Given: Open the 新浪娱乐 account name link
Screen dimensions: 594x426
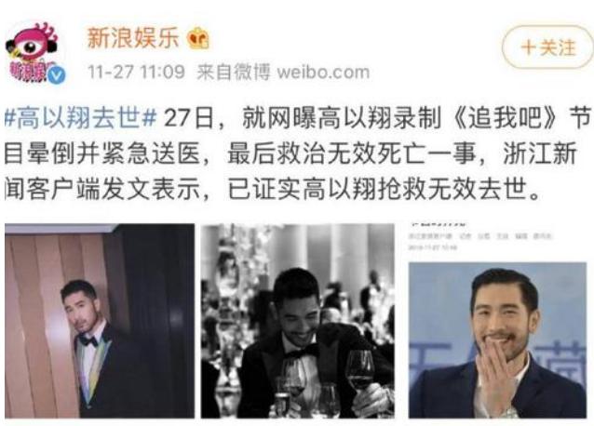Looking at the screenshot, I should (132, 38).
